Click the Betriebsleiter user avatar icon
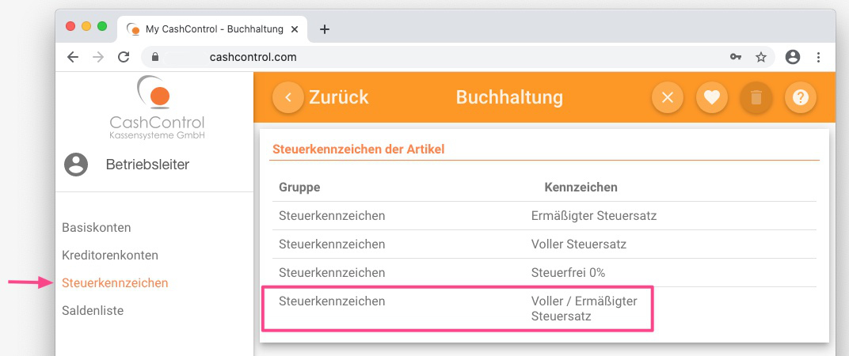849x356 pixels. [x=76, y=165]
